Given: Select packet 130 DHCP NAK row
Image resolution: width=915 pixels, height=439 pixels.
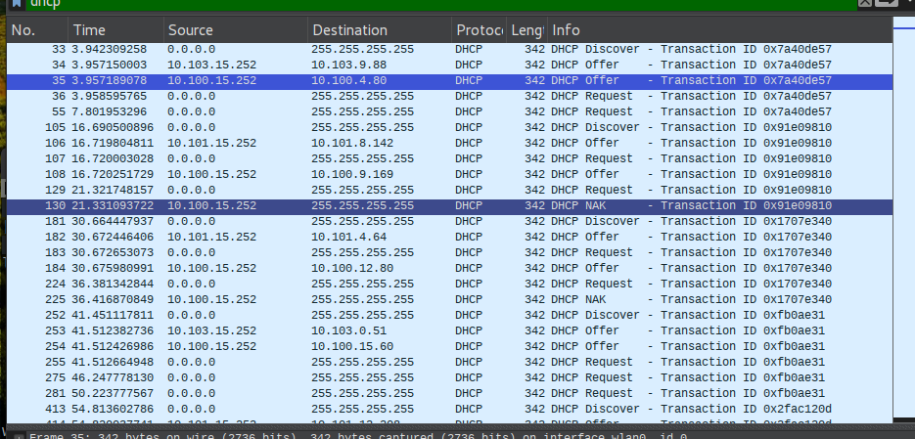Looking at the screenshot, I should tap(391, 205).
